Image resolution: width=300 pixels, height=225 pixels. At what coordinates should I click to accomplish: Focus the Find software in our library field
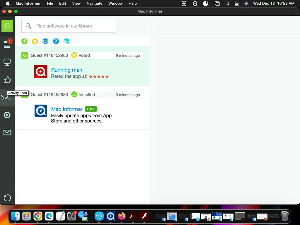[x=75, y=26]
